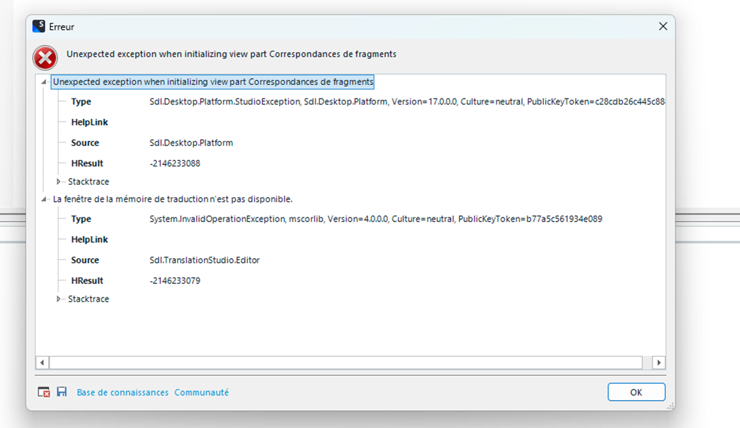Select the Sdl.Desktop.Platform.StudioException Type value

[x=407, y=102]
